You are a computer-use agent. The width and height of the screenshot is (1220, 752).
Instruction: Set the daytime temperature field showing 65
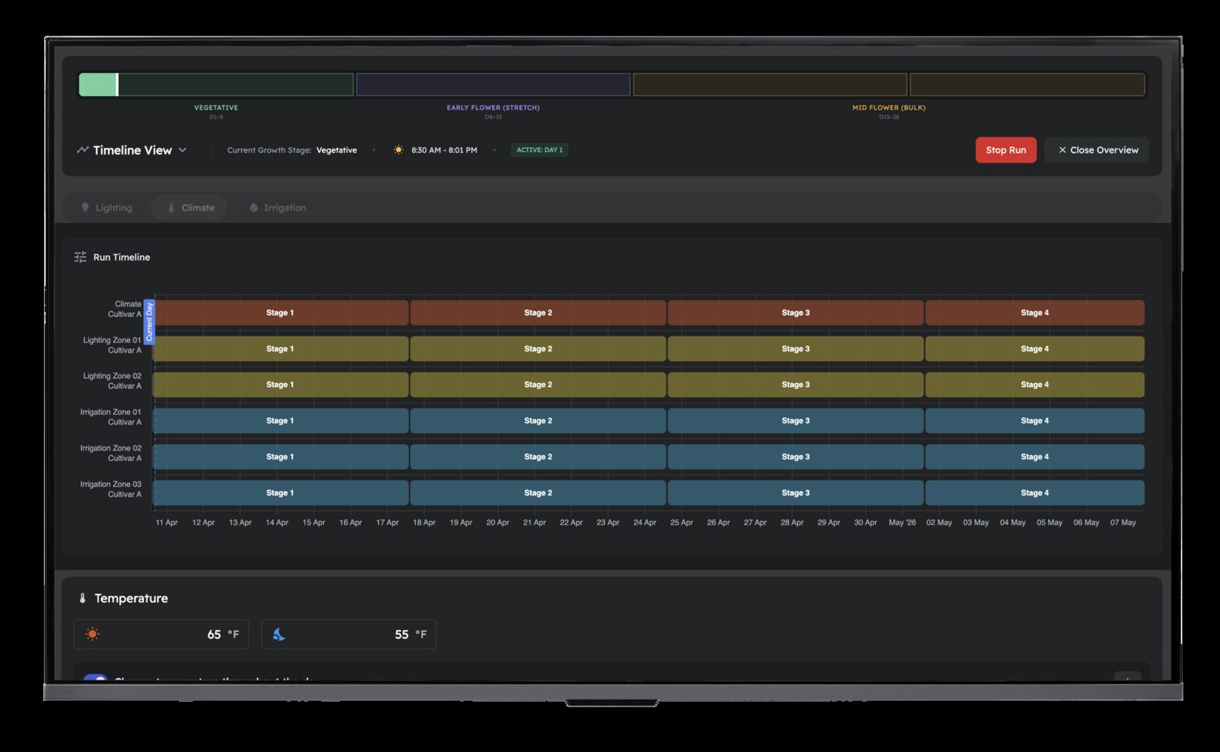pyautogui.click(x=161, y=634)
